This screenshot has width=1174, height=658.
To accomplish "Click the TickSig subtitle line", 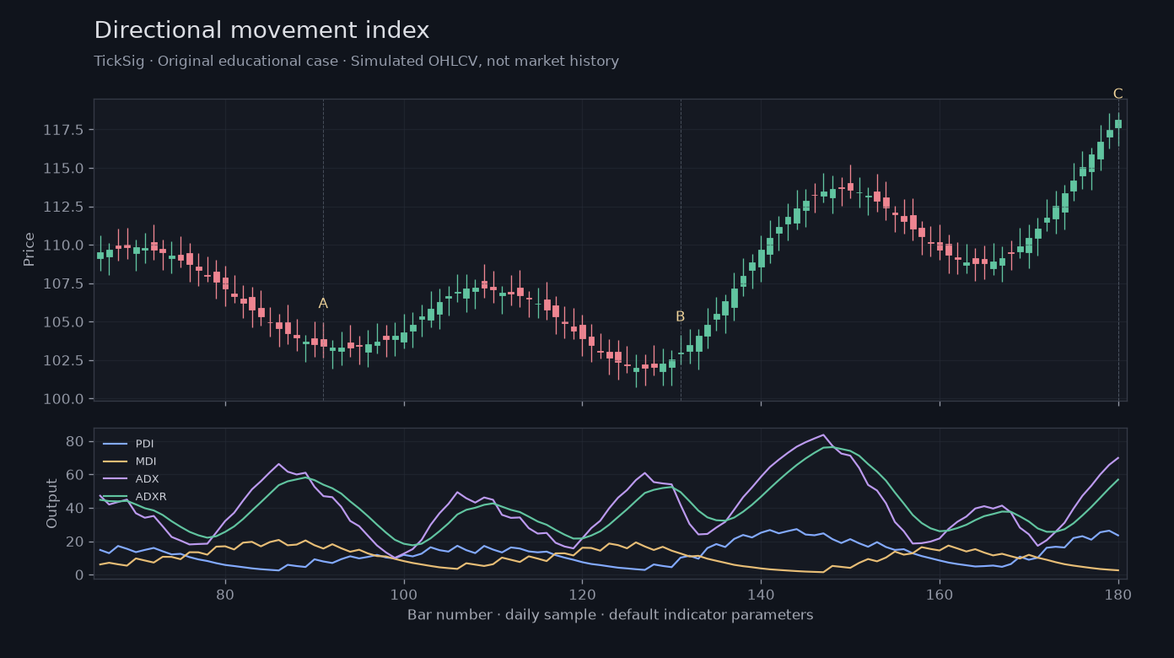I will pyautogui.click(x=356, y=62).
